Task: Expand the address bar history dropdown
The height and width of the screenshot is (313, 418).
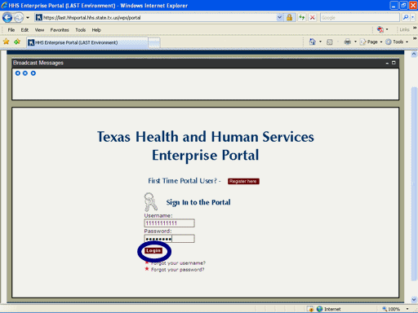Action: 279,18
